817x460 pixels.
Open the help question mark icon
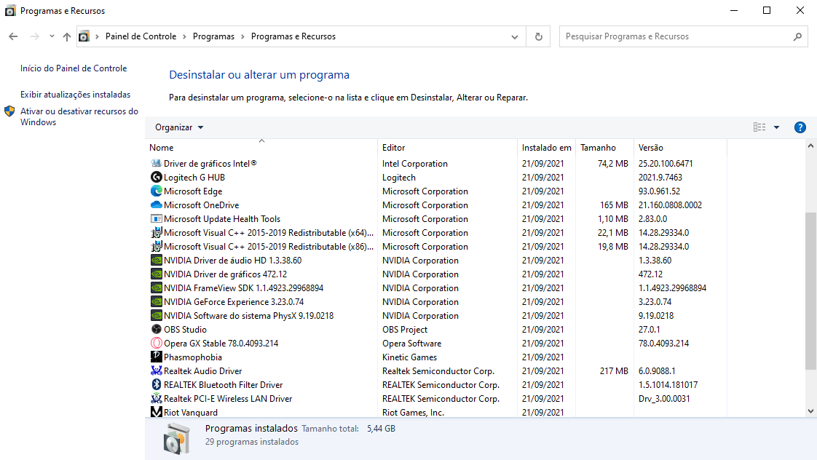pos(800,127)
